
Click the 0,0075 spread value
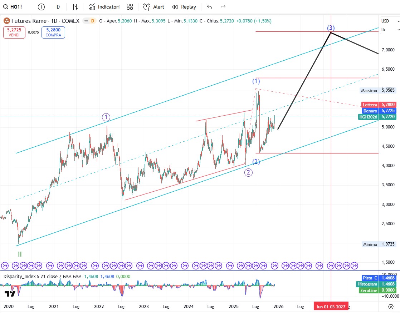(33, 32)
